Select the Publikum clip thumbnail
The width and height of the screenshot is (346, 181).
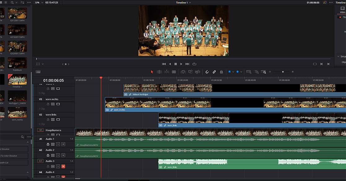click(x=17, y=63)
